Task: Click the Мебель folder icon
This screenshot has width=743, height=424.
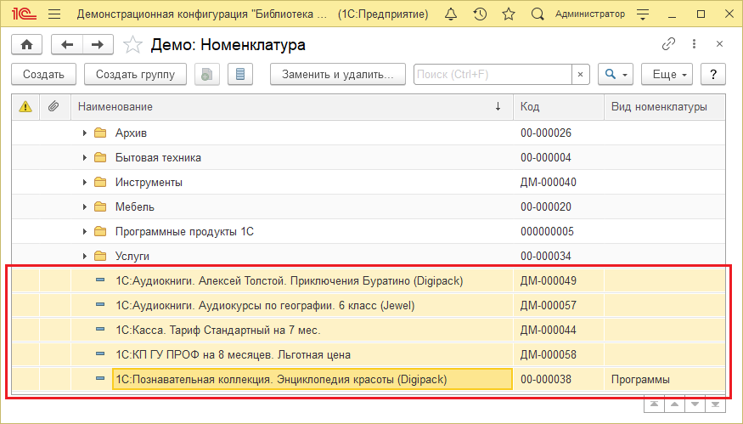Action: (100, 206)
